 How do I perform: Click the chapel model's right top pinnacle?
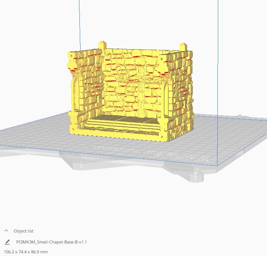tap(183, 47)
